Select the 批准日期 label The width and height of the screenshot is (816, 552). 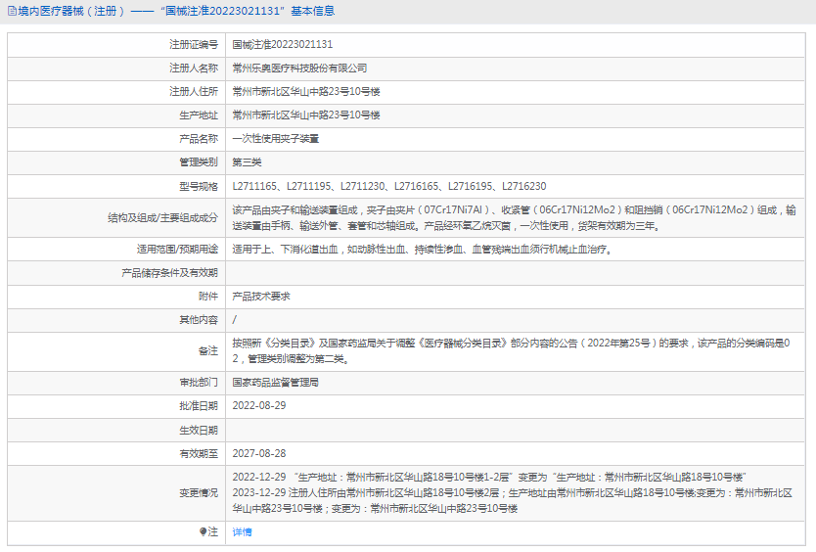(x=199, y=405)
